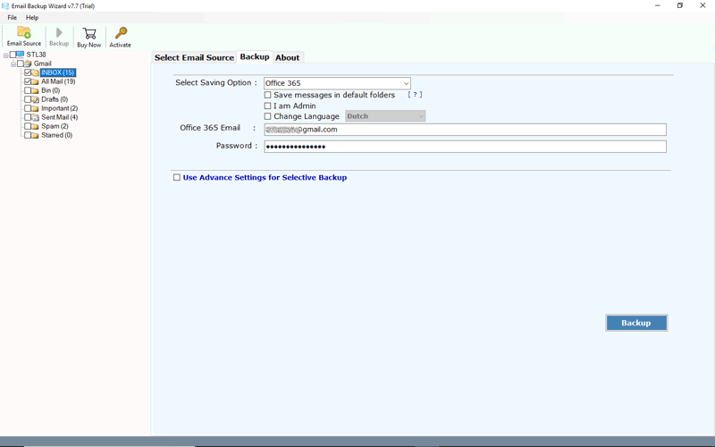The width and height of the screenshot is (715, 447).
Task: Click the Bin folder icon
Action: point(35,90)
